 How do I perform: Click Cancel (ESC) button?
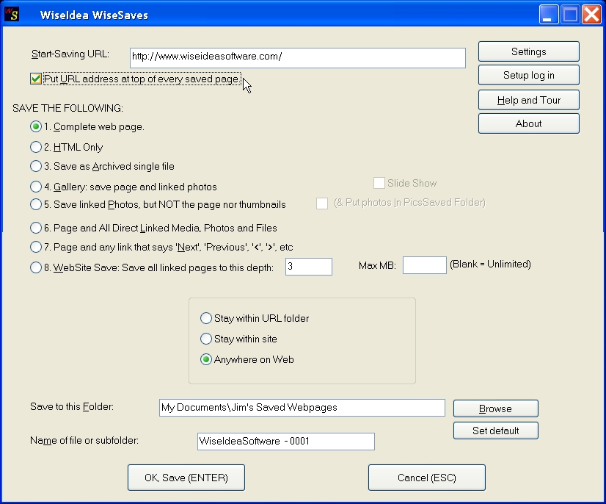pyautogui.click(x=427, y=478)
